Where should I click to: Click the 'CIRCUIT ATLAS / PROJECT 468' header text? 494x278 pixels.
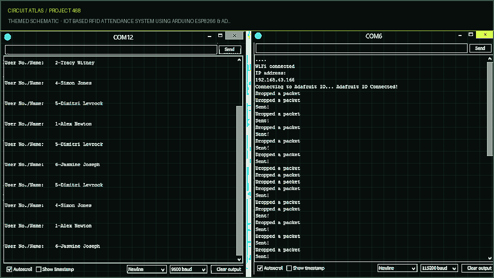pos(44,10)
